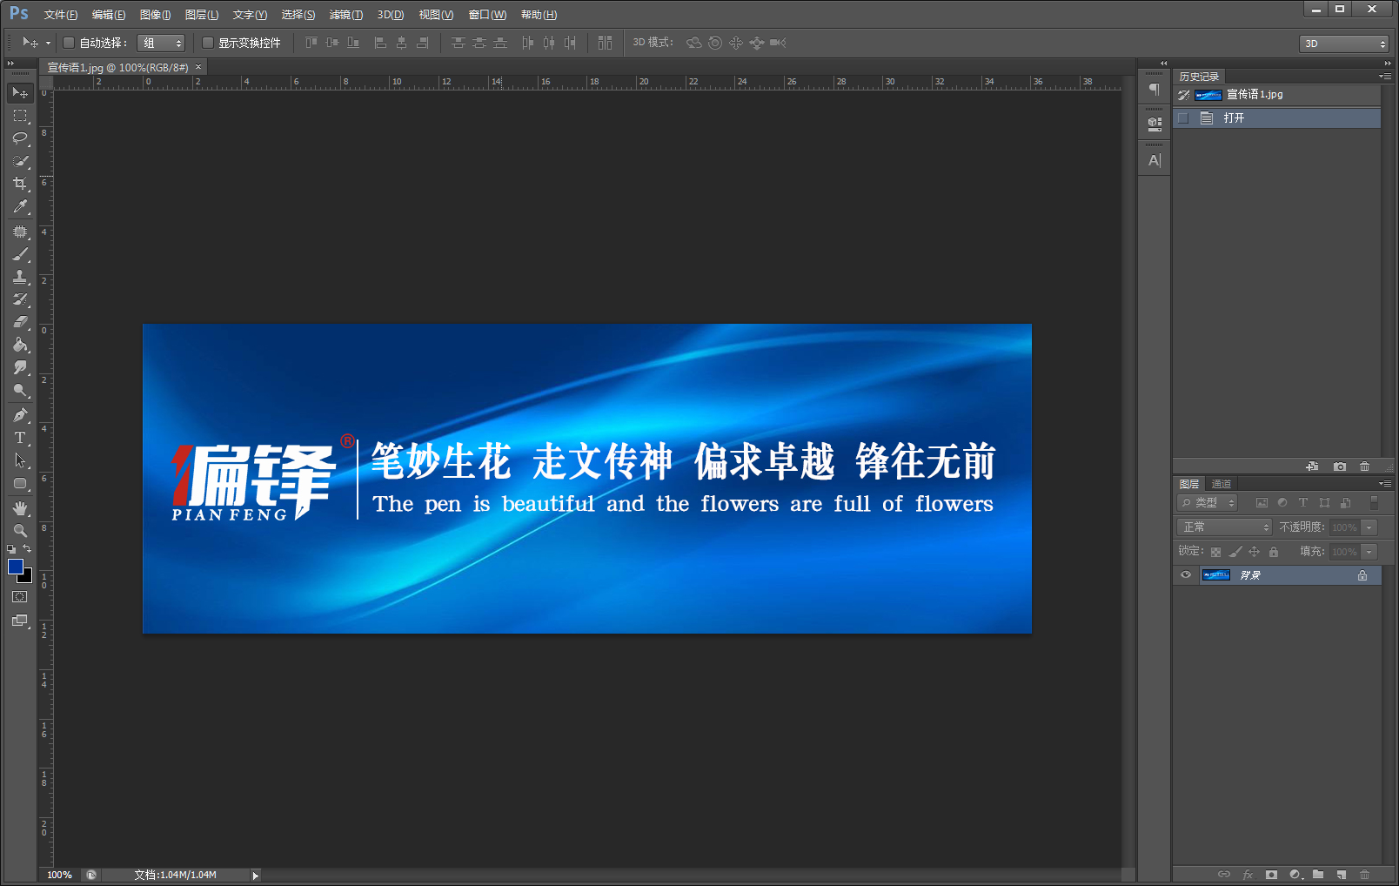Image resolution: width=1399 pixels, height=886 pixels.
Task: Enable the 显示变换控件 checkbox
Action: tap(208, 43)
